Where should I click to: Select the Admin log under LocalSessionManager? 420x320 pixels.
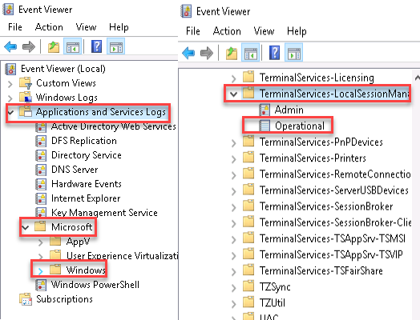(289, 110)
